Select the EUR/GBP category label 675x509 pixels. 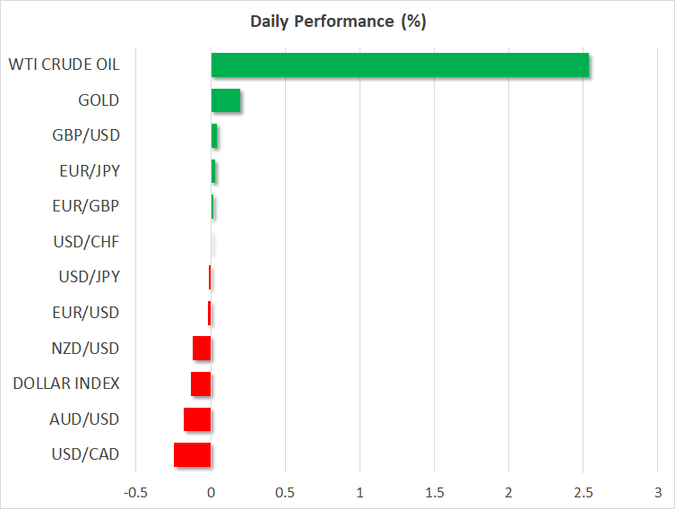pos(87,206)
